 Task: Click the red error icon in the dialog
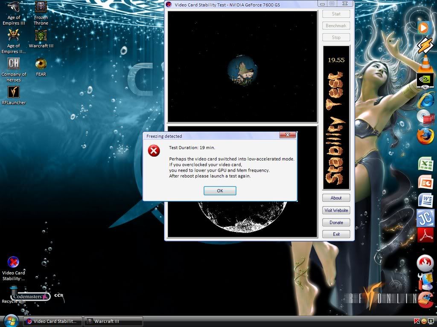(154, 151)
